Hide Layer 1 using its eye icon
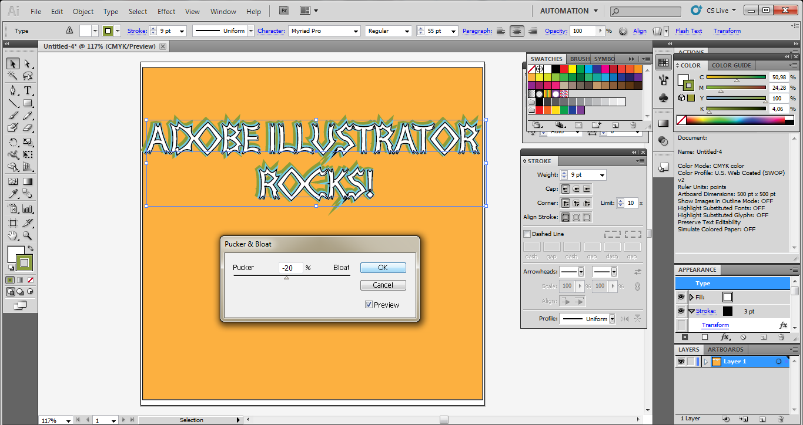Viewport: 803px width, 425px height. click(x=681, y=362)
